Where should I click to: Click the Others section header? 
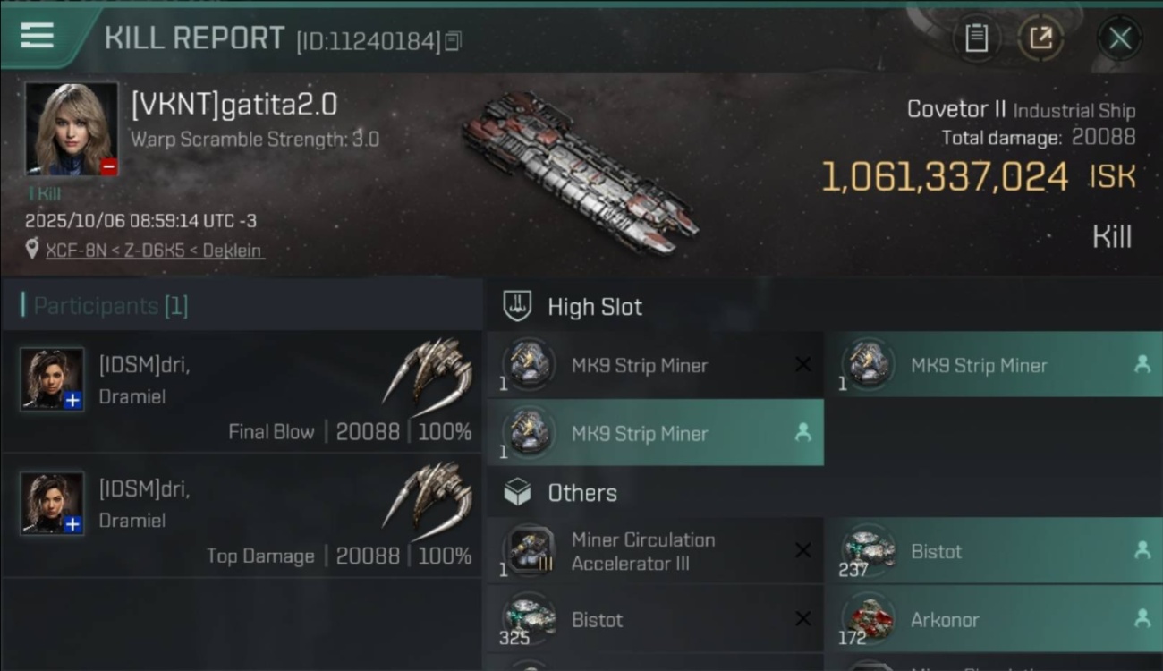pyautogui.click(x=581, y=493)
